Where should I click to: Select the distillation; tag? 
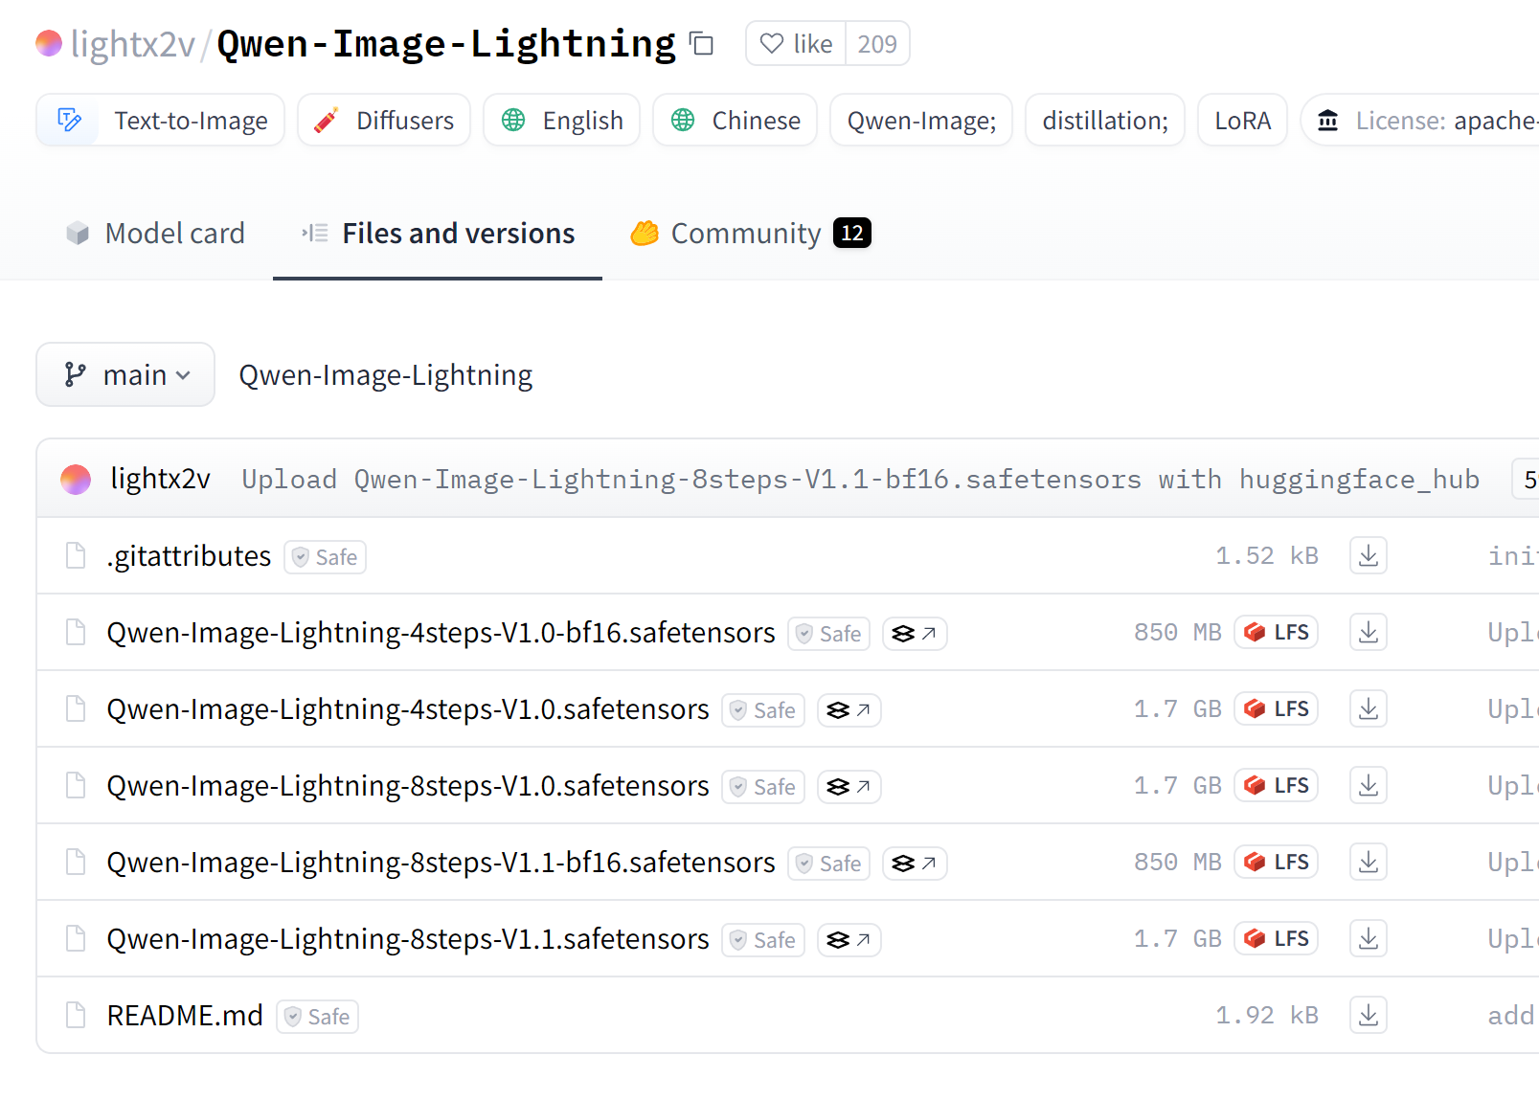pyautogui.click(x=1105, y=121)
